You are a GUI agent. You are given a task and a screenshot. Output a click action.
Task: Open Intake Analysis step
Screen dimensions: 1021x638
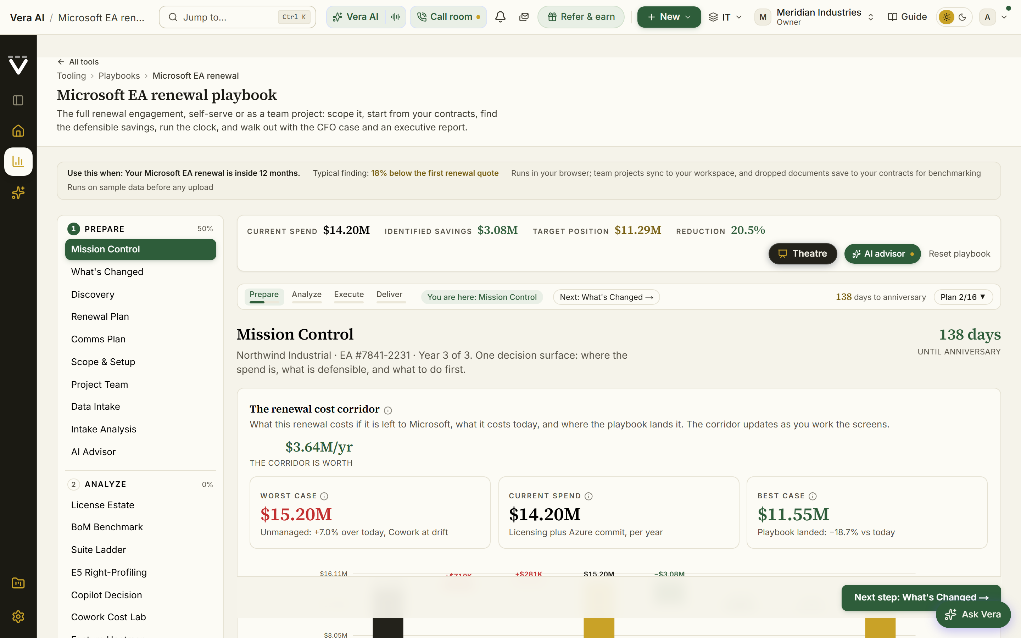(x=140, y=429)
